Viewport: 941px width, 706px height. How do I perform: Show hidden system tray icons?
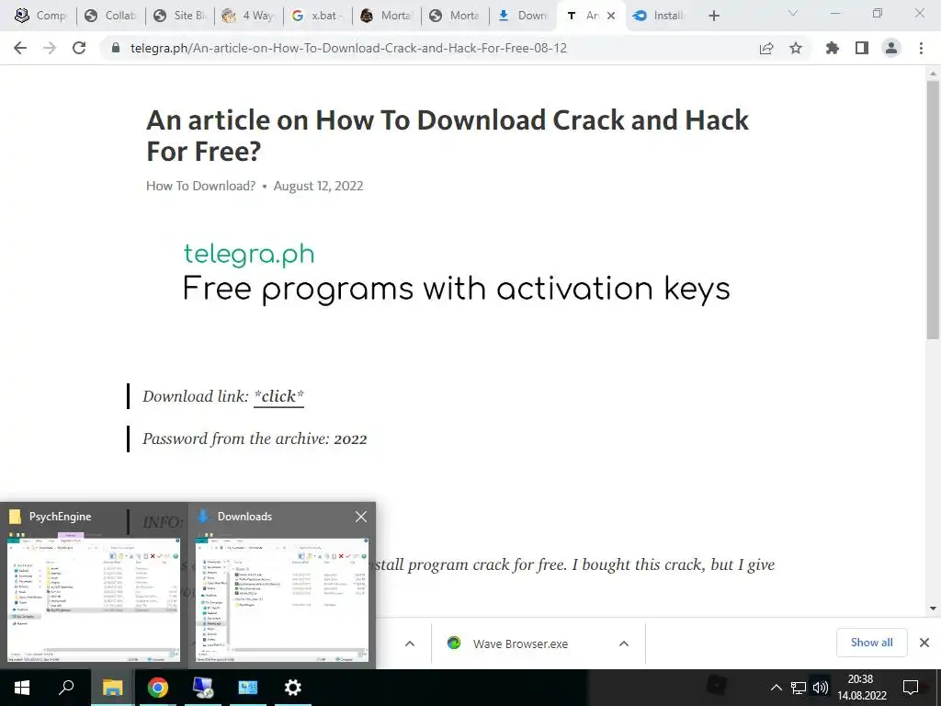coord(776,688)
